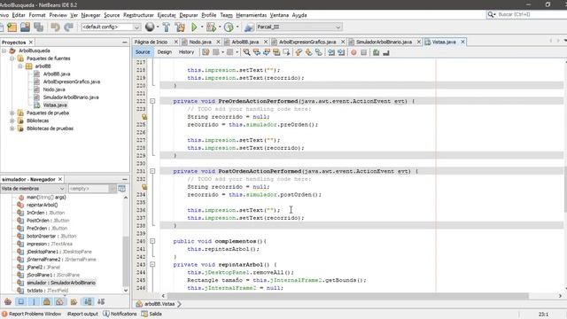
Task: Click the Undo arrow icon
Action: (x=55, y=27)
